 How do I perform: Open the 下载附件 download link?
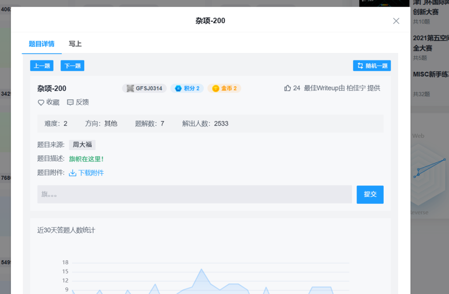pyautogui.click(x=91, y=173)
